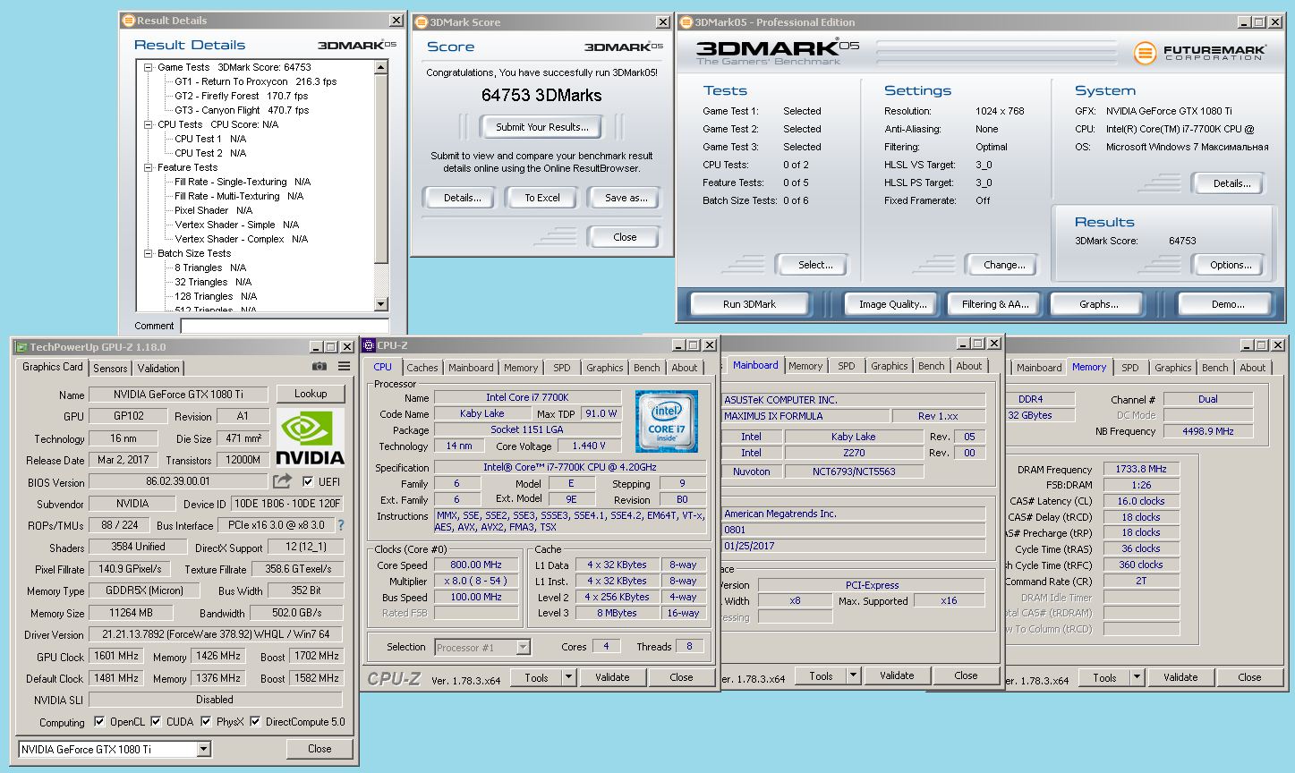Image resolution: width=1295 pixels, height=773 pixels.
Task: Toggle the PhysX computing checkbox
Action: click(x=207, y=721)
